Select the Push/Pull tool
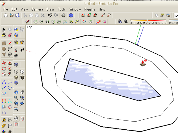Screen dimensions: 178x133 point(10,63)
